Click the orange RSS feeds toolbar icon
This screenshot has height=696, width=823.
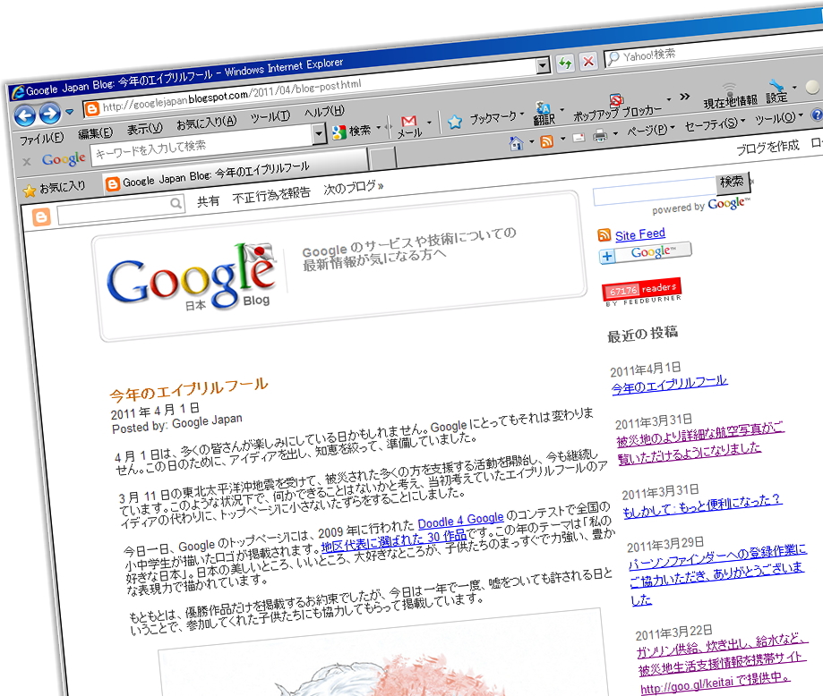tap(545, 141)
